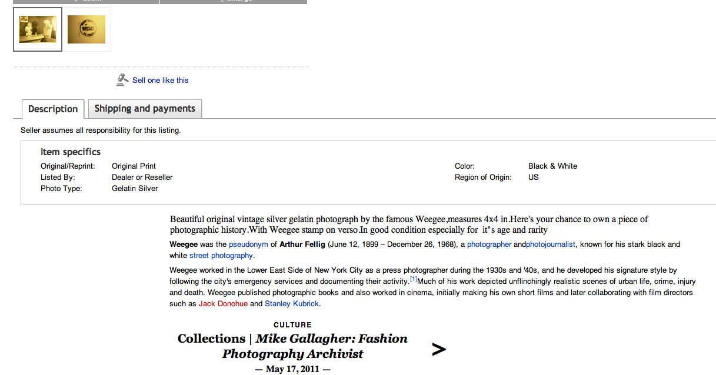The image size is (716, 375).
Task: Open the Jack Donohue red link
Action: [223, 304]
